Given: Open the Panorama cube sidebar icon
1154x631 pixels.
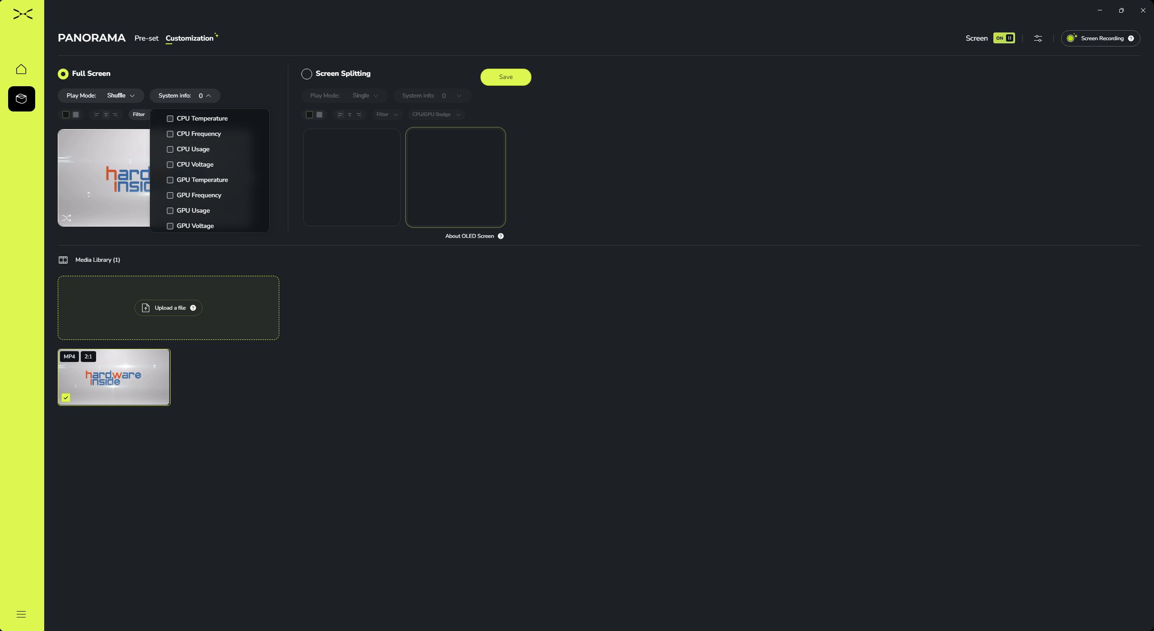Looking at the screenshot, I should (21, 98).
